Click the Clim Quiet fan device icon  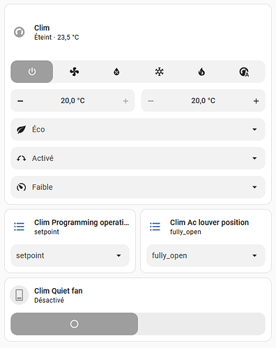click(x=20, y=295)
